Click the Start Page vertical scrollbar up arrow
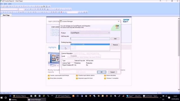Screen dimensions: 180x101 (x=179, y=19)
